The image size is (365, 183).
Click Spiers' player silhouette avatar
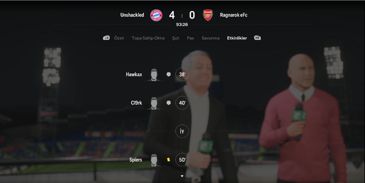(154, 160)
